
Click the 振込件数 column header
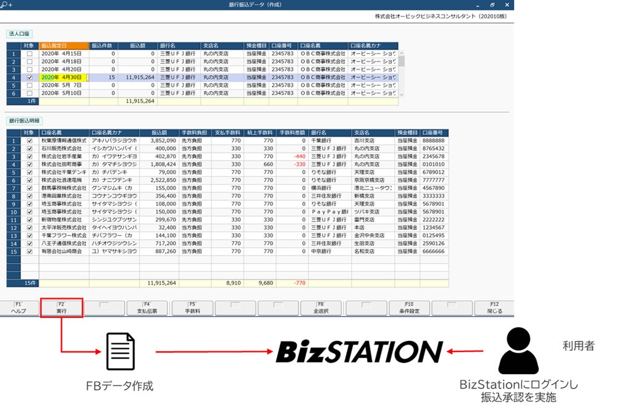[x=103, y=46]
